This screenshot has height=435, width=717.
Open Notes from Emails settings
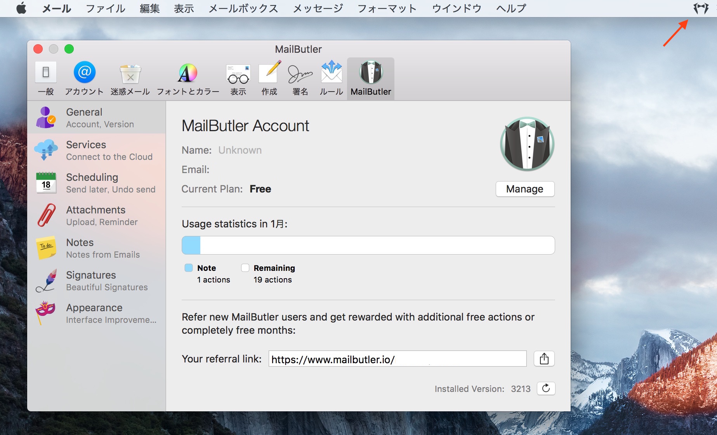coord(97,248)
